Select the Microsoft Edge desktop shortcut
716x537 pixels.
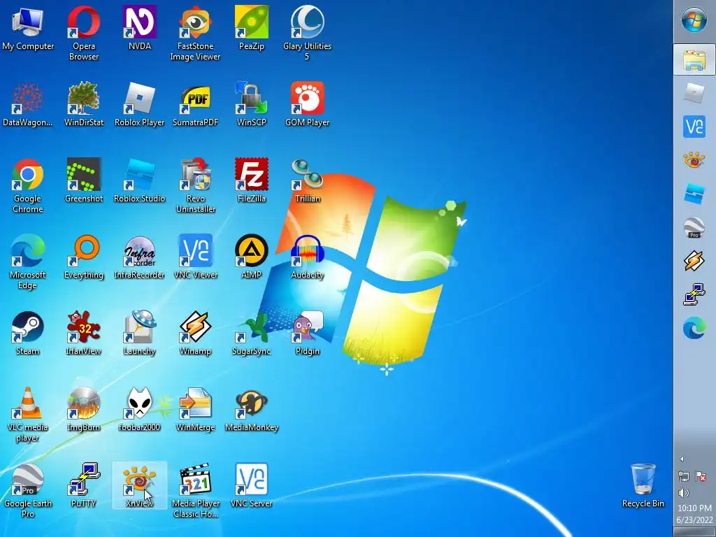click(x=27, y=262)
